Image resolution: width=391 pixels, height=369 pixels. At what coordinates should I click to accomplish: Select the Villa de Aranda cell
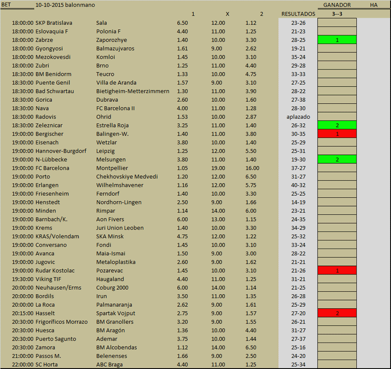click(116, 83)
